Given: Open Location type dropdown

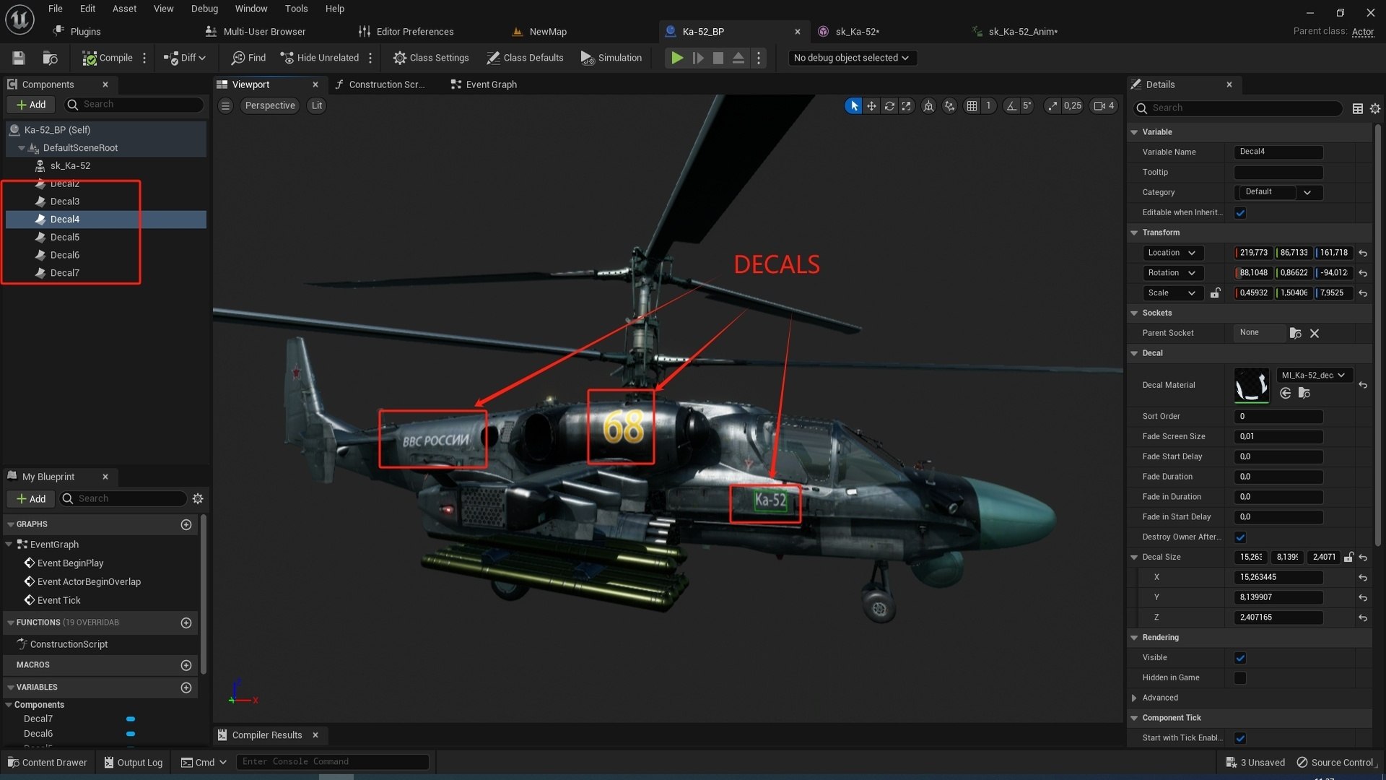Looking at the screenshot, I should point(1173,253).
